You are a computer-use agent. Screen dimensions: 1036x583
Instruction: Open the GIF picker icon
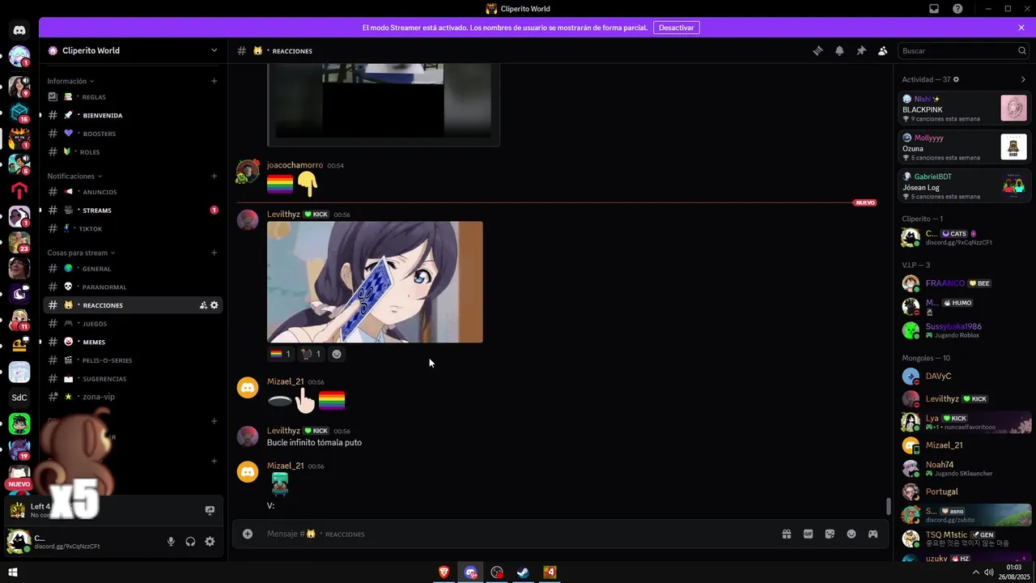click(x=808, y=534)
